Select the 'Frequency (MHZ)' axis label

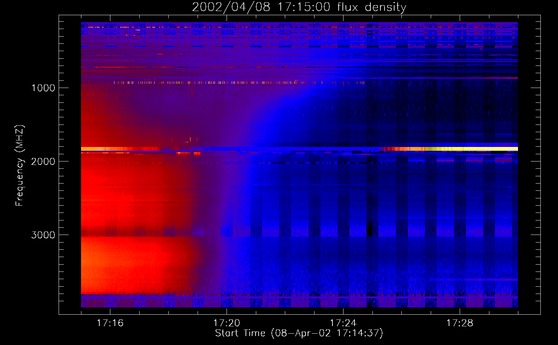coord(20,165)
